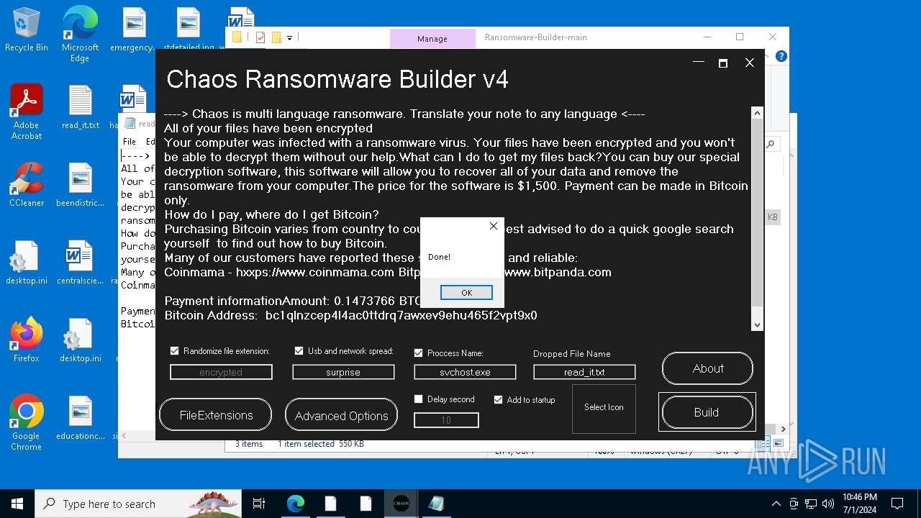This screenshot has height=518, width=921.
Task: Select the Google Chrome desktop shortcut
Action: (x=27, y=423)
